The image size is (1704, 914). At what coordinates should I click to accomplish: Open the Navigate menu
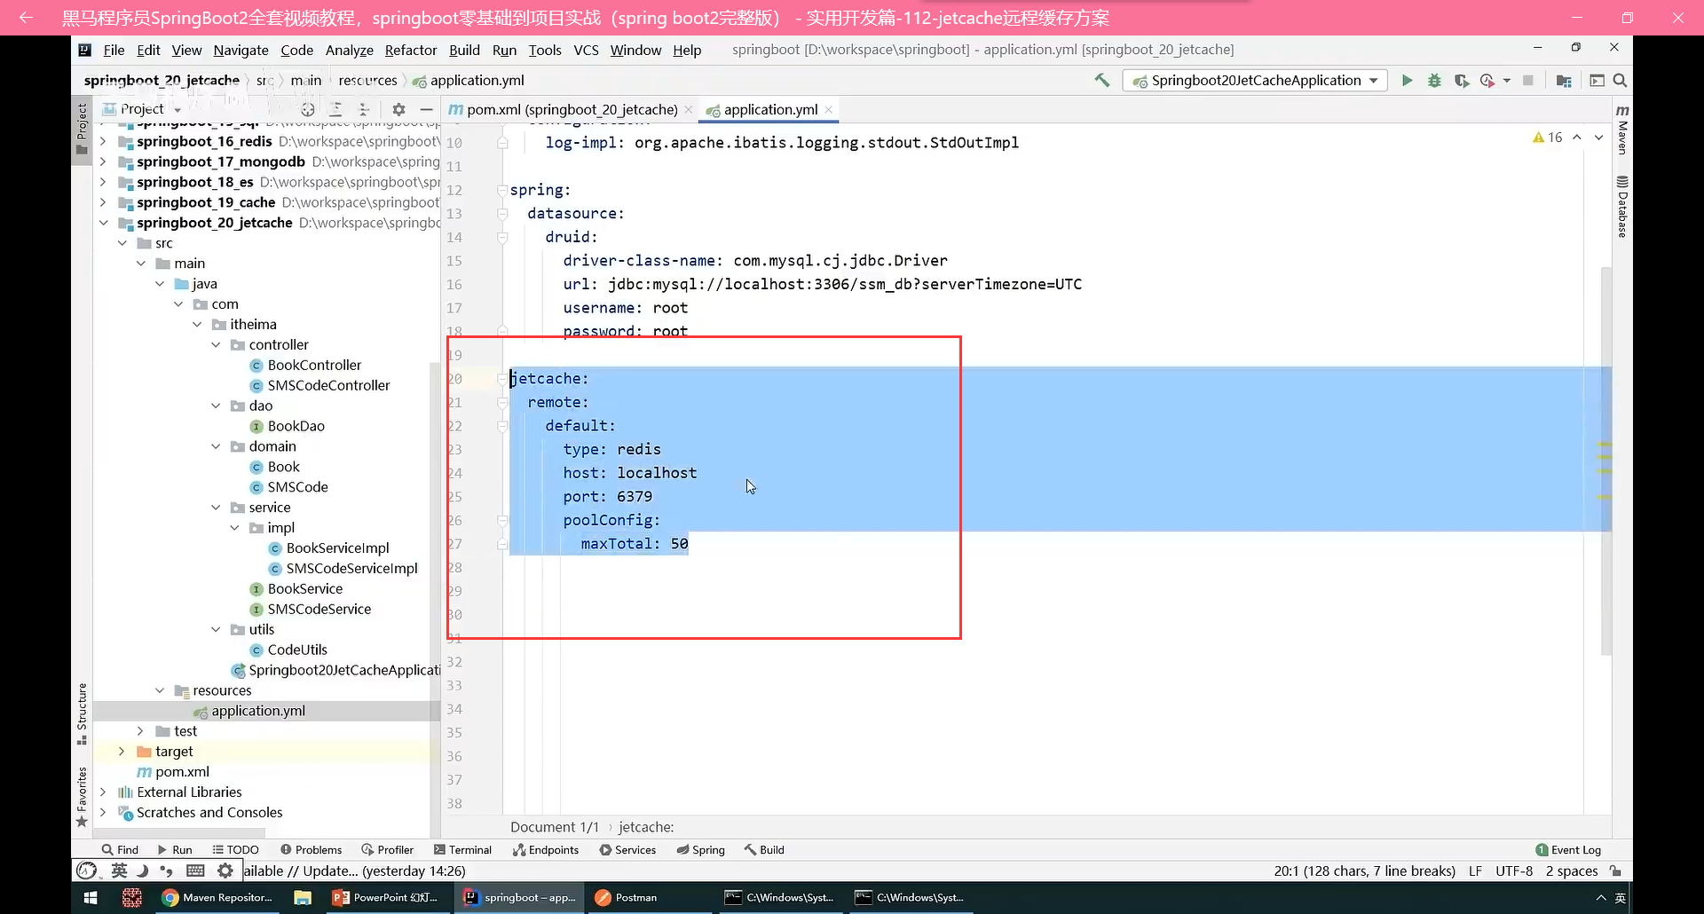241,50
